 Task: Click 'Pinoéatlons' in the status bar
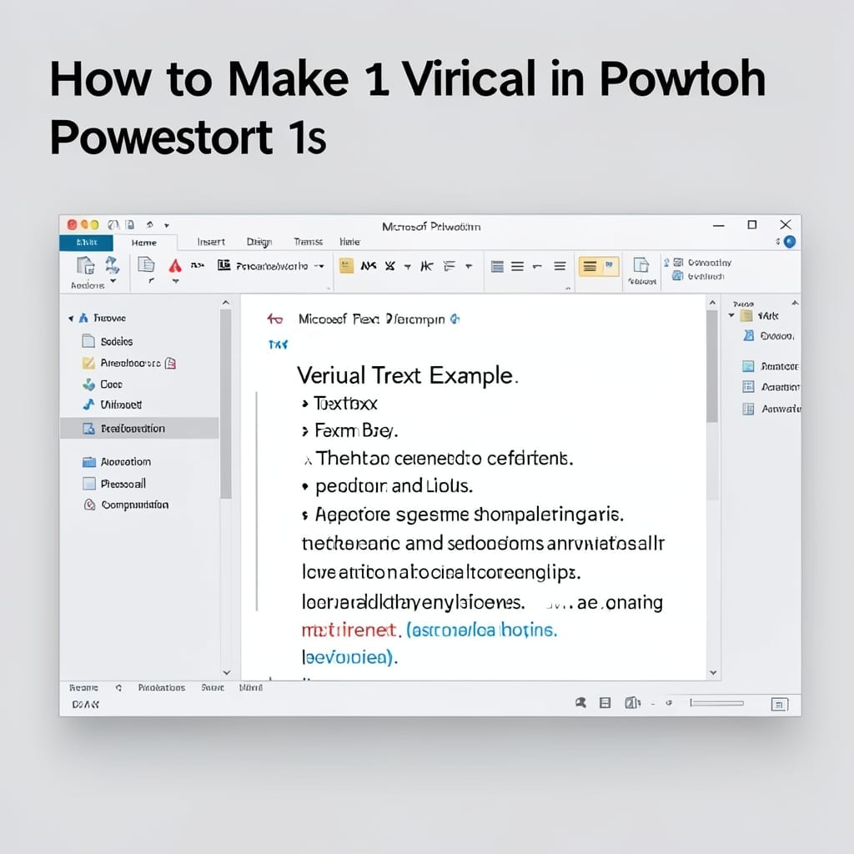click(x=162, y=688)
